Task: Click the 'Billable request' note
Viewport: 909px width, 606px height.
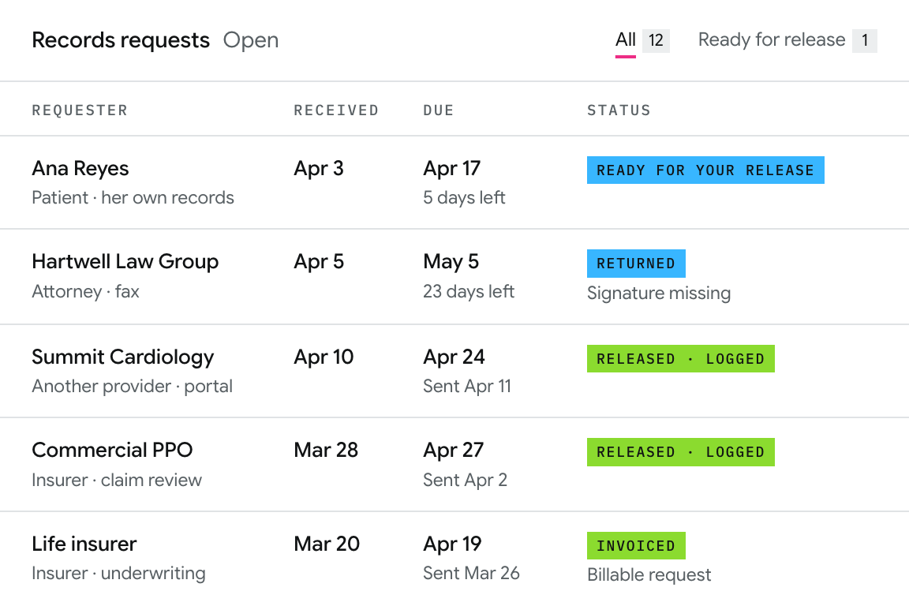Action: click(649, 575)
